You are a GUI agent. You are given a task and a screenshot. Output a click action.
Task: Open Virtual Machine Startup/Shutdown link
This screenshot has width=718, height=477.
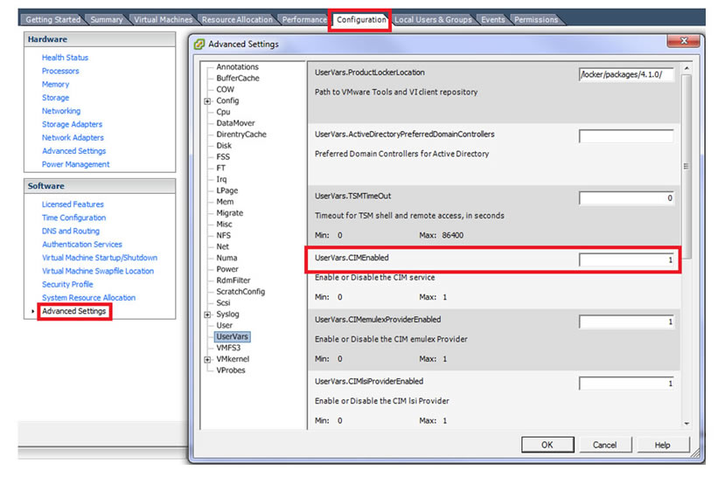click(100, 258)
